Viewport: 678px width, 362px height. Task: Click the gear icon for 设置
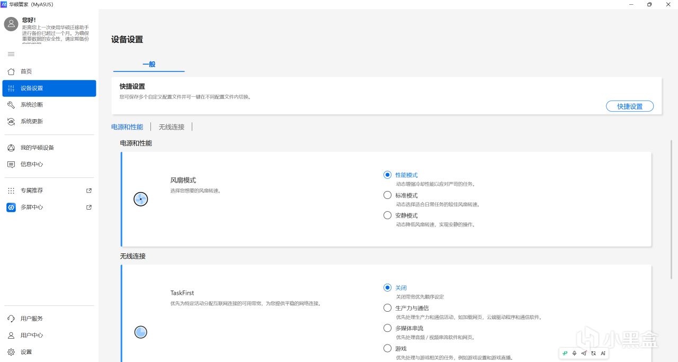tap(11, 352)
